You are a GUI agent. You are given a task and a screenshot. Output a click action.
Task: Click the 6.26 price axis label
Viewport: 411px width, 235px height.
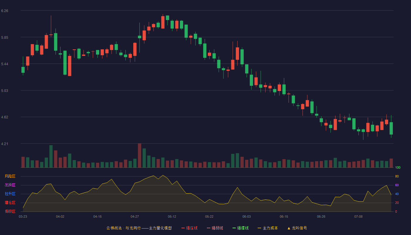5,11
